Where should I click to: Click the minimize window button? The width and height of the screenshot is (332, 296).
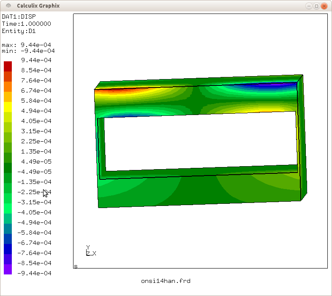[309, 6]
